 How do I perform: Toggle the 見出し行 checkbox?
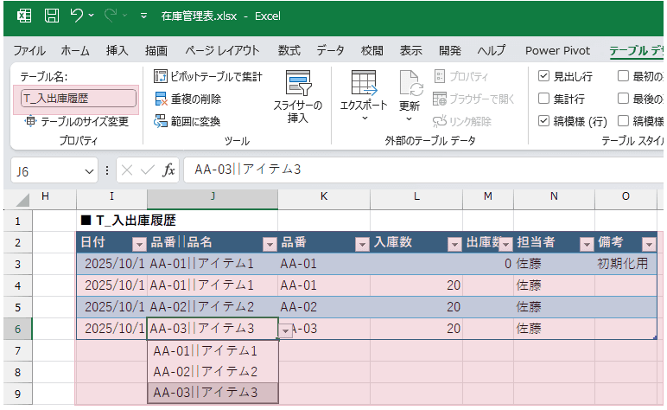point(543,76)
